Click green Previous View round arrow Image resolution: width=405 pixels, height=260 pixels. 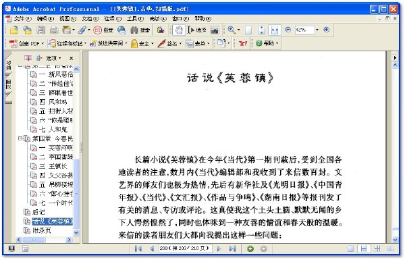(250, 249)
